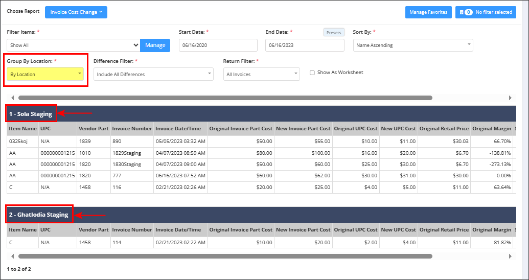
Task: Click the margin value 81.82%
Action: [503, 243]
